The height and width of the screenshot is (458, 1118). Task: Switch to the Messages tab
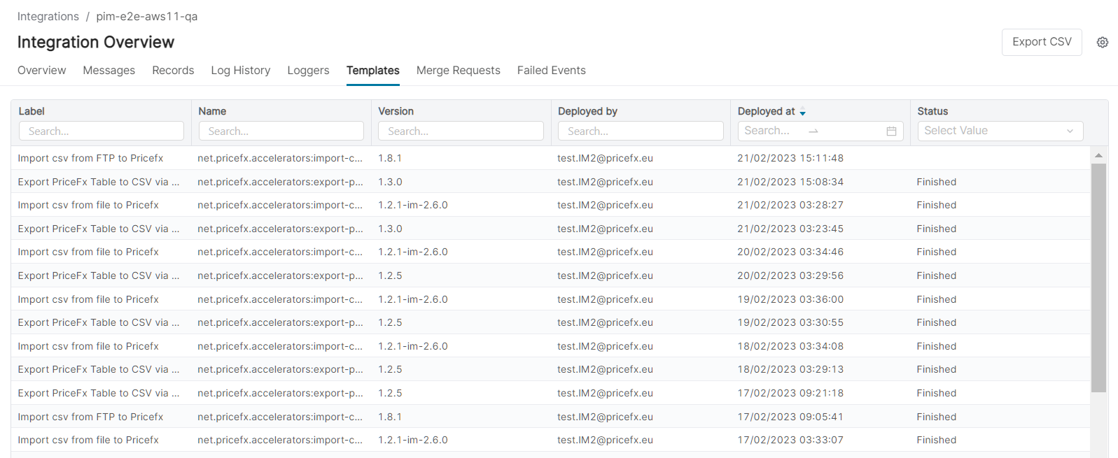[x=109, y=71]
